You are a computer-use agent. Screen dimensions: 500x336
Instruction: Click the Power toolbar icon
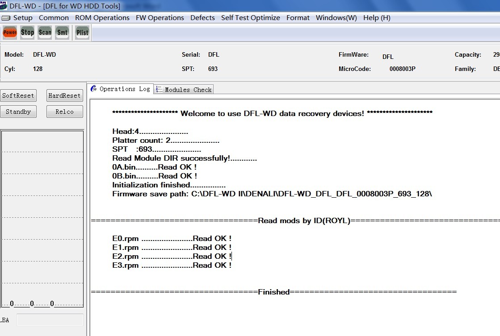(10, 33)
